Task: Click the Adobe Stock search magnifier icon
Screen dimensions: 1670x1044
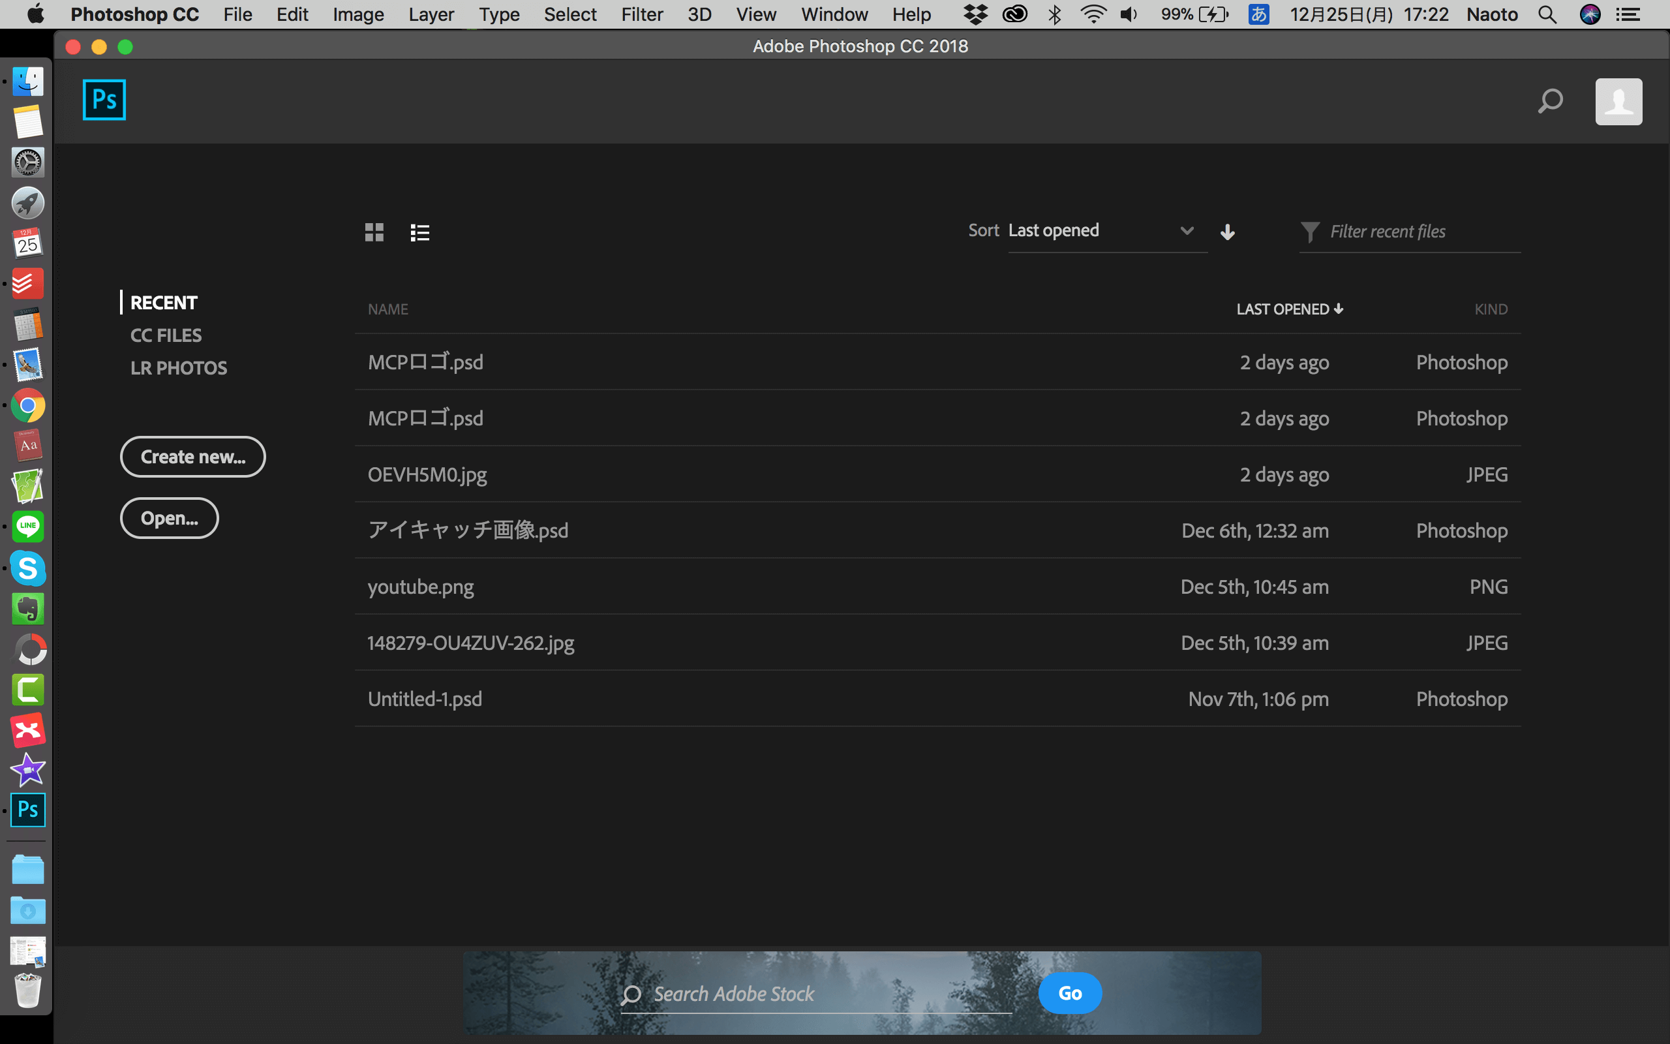Action: pos(630,995)
